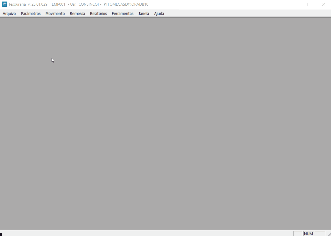The height and width of the screenshot is (236, 331).
Task: Click the Tesouraria app icon in title bar
Action: (4, 4)
